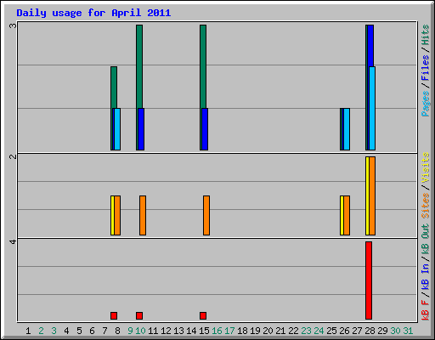The height and width of the screenshot is (340, 435).
Task: Click the blue files bar for day 15
Action: tap(205, 129)
